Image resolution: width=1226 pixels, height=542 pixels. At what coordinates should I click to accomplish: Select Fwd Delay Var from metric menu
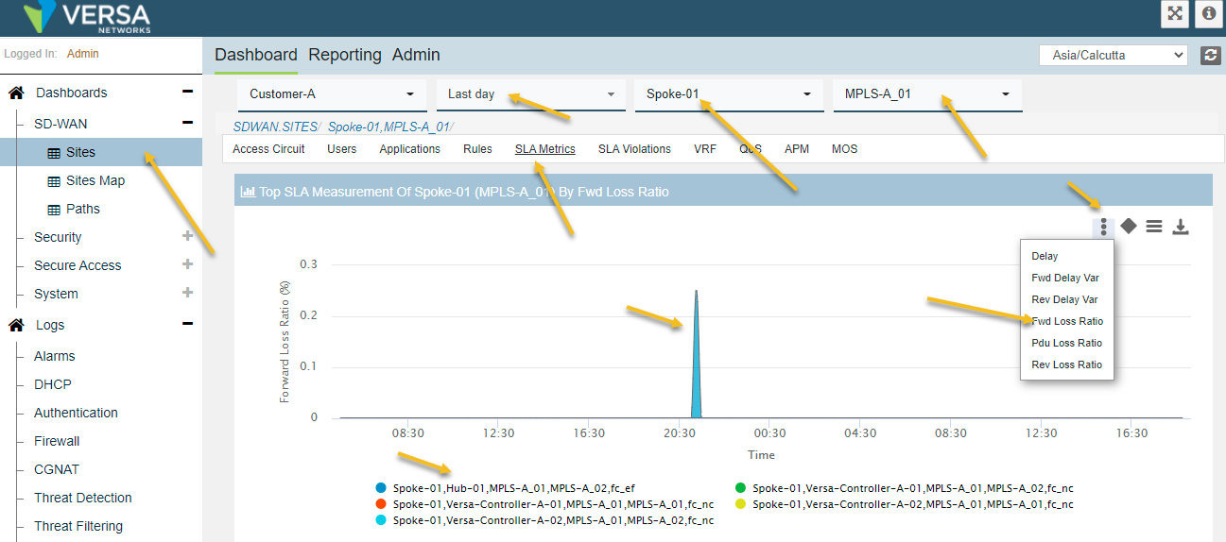pos(1067,278)
